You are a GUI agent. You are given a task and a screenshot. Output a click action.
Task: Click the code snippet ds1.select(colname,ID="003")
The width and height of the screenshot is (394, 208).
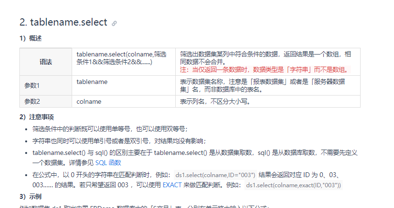pyautogui.click(x=215, y=175)
